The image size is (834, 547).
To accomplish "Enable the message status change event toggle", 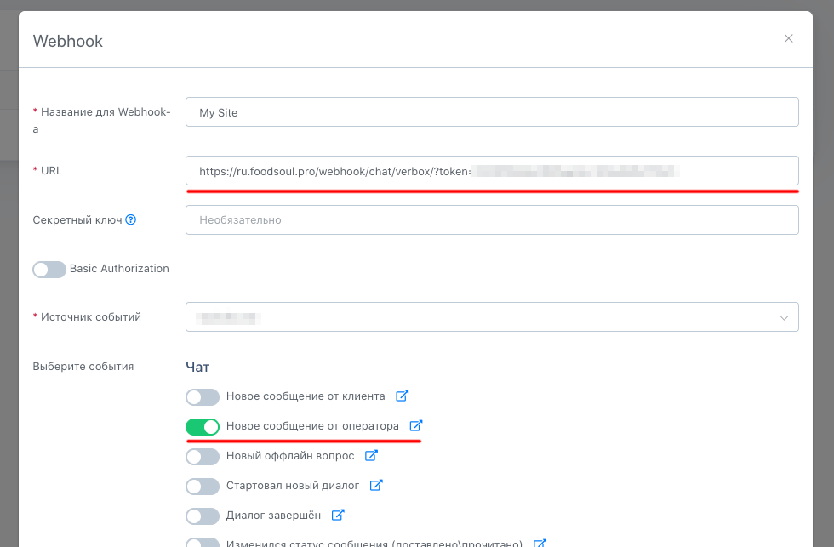I will pos(203,544).
